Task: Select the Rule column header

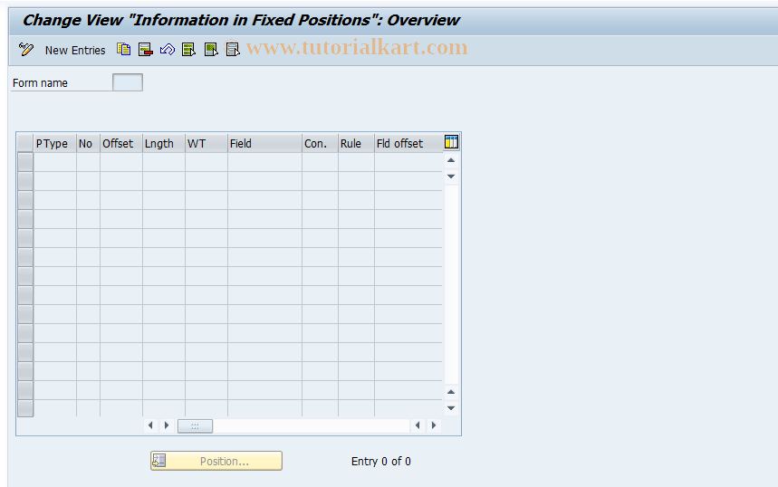Action: [x=356, y=143]
